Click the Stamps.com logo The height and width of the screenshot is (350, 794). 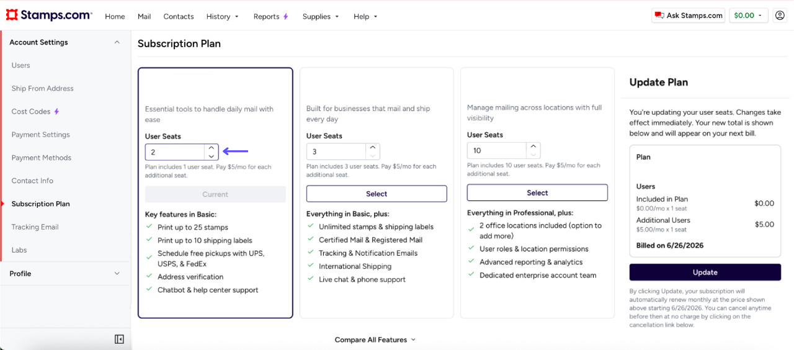48,15
